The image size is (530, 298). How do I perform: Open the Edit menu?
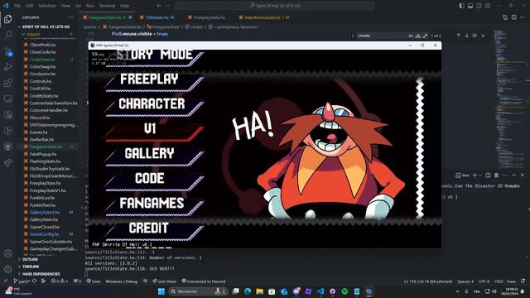click(x=30, y=6)
